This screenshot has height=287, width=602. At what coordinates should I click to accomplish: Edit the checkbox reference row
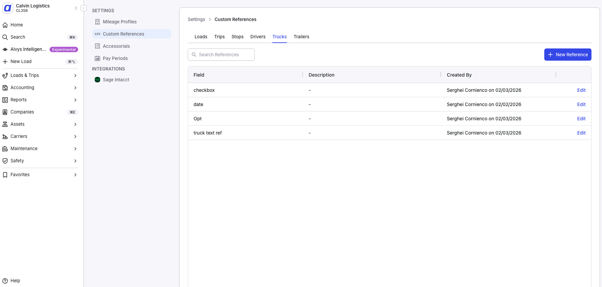point(581,90)
